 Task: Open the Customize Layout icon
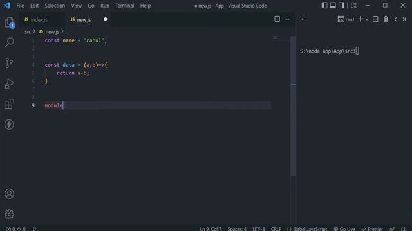(x=353, y=6)
